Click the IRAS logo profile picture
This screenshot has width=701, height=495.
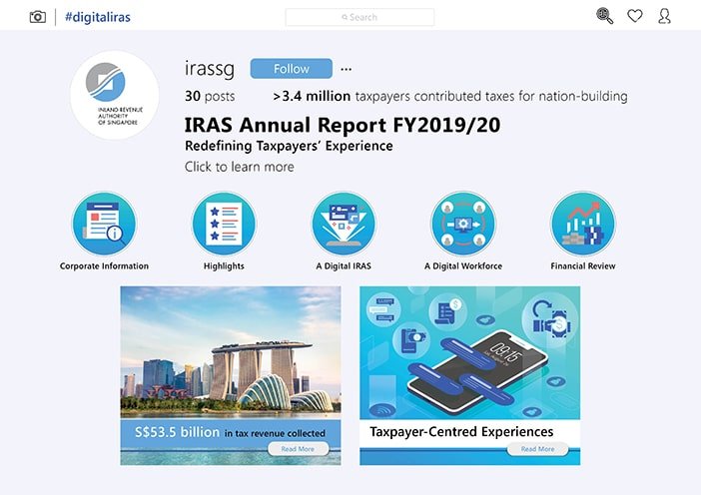click(x=115, y=95)
